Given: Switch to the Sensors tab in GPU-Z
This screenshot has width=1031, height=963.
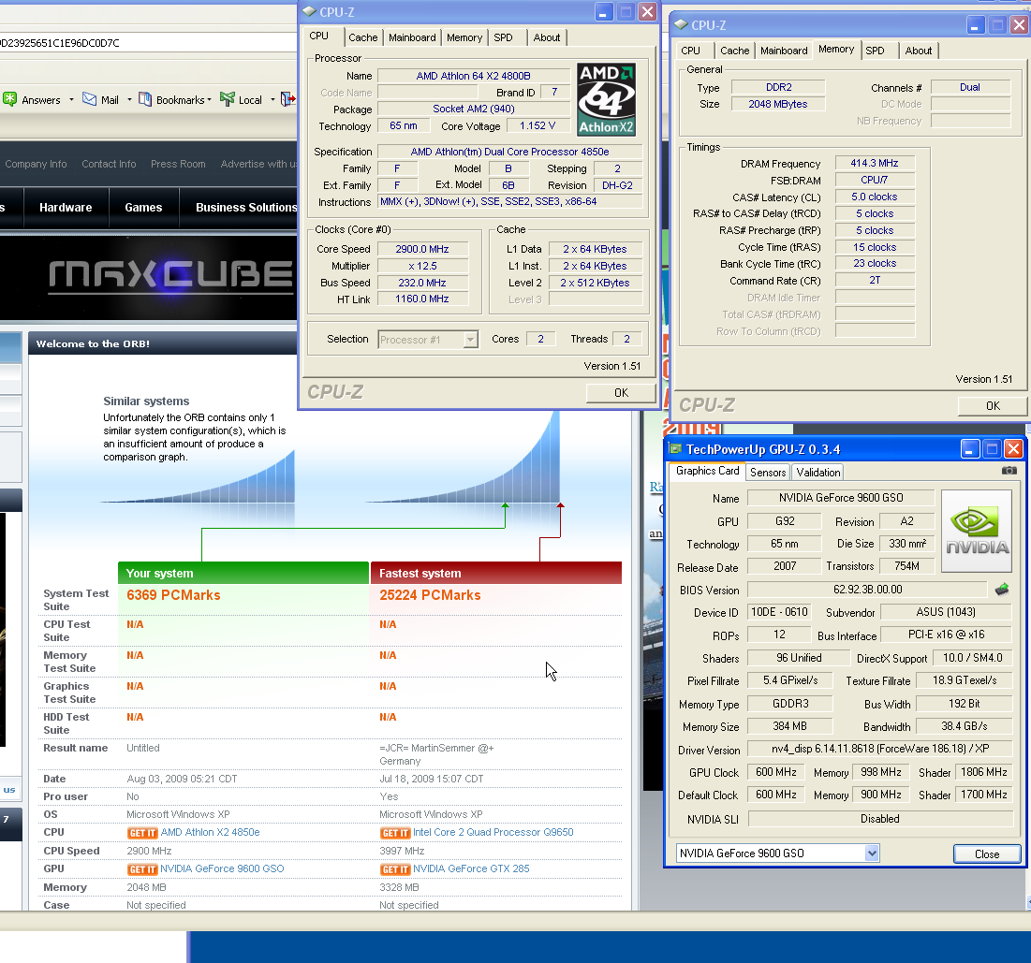Looking at the screenshot, I should tap(767, 472).
